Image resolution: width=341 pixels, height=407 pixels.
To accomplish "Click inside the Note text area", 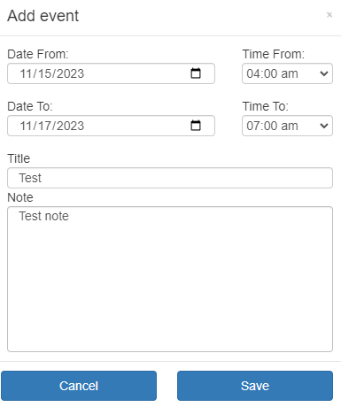I will coord(170,279).
